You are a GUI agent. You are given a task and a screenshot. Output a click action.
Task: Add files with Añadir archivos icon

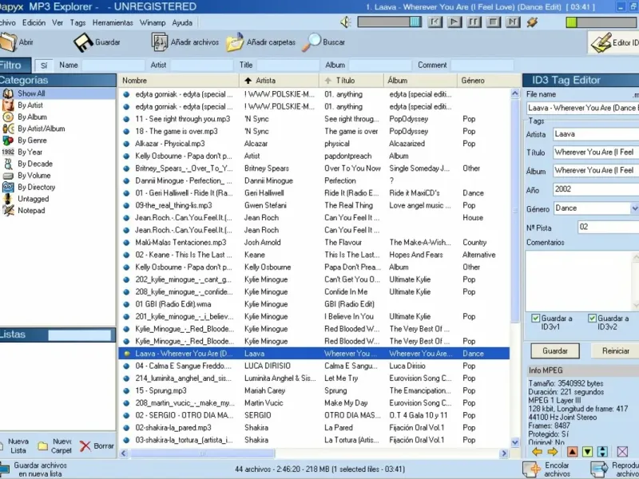click(x=159, y=42)
